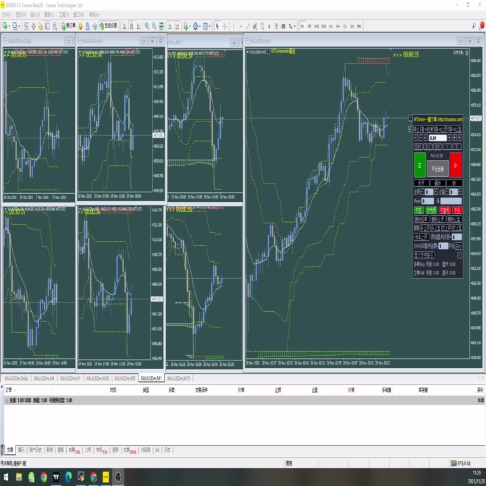Open MetaEditor from the toolbar
Image resolution: width=486 pixels, height=486 pixels.
pos(80,26)
